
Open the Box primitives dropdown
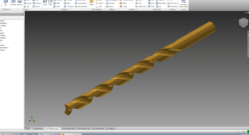pyautogui.click(x=6, y=5)
